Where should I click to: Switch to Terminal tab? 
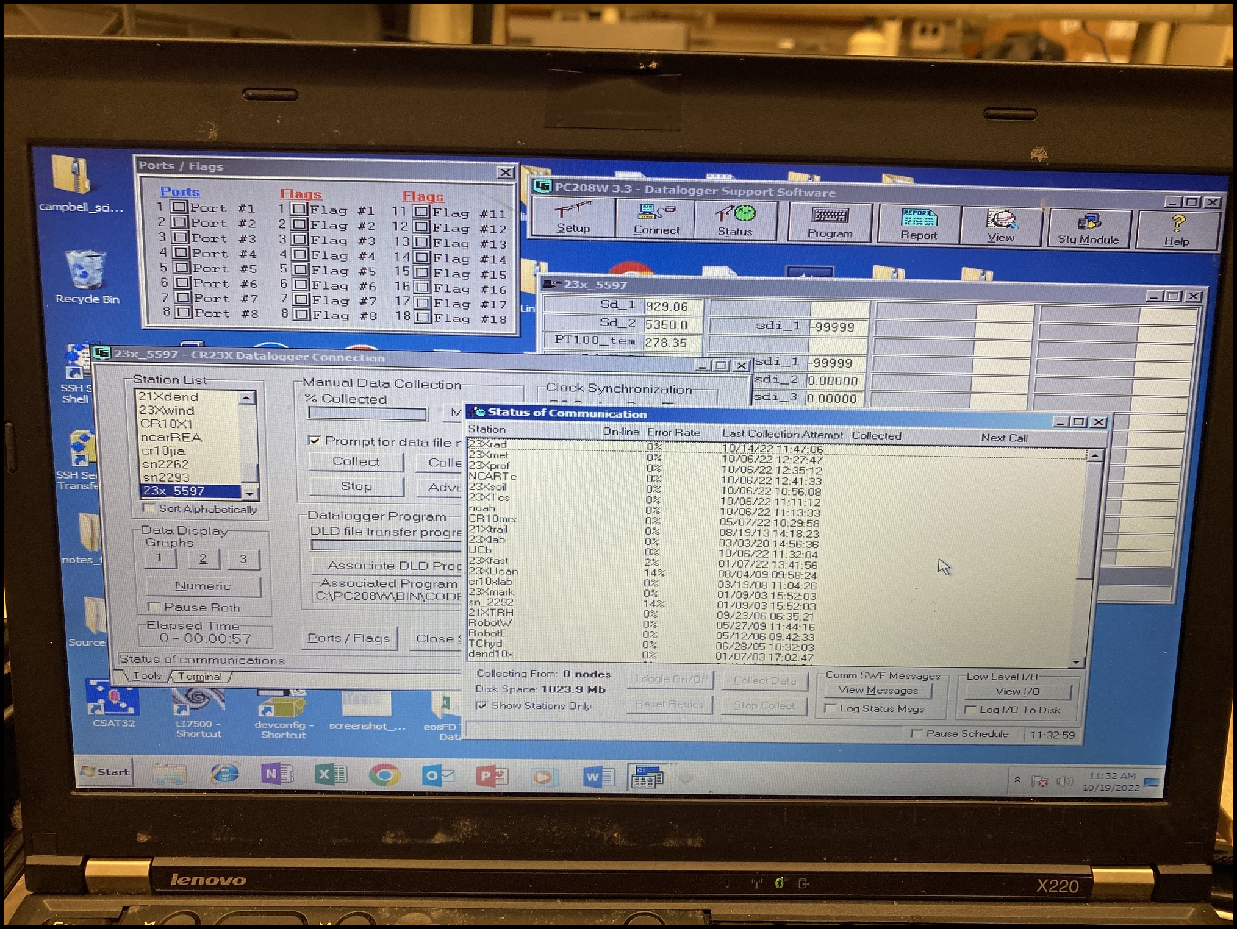point(200,677)
